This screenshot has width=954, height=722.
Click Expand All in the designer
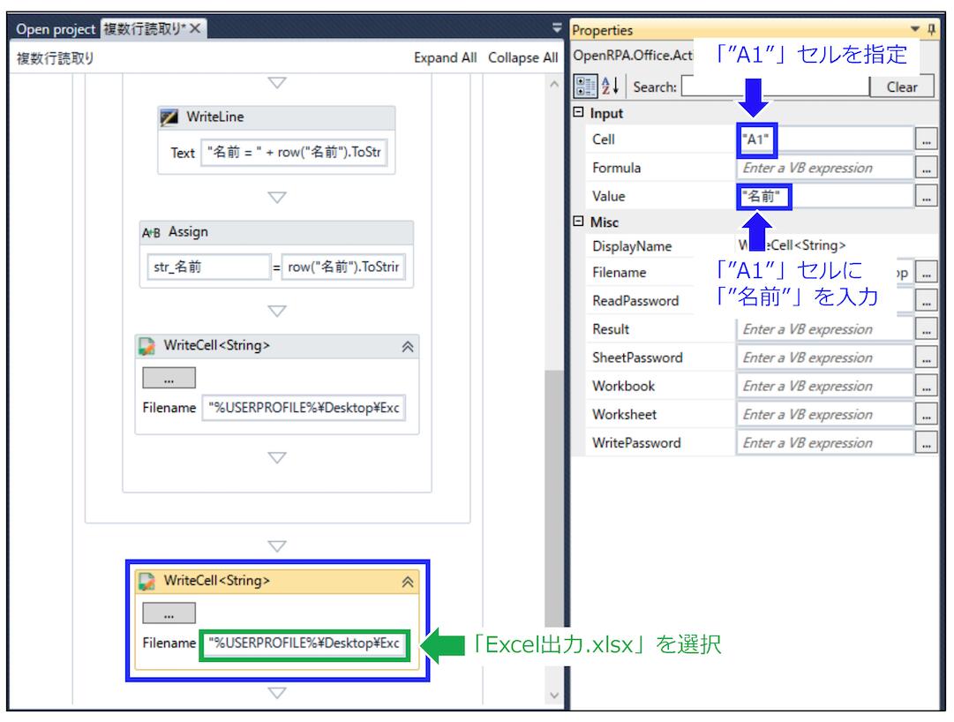coord(445,57)
